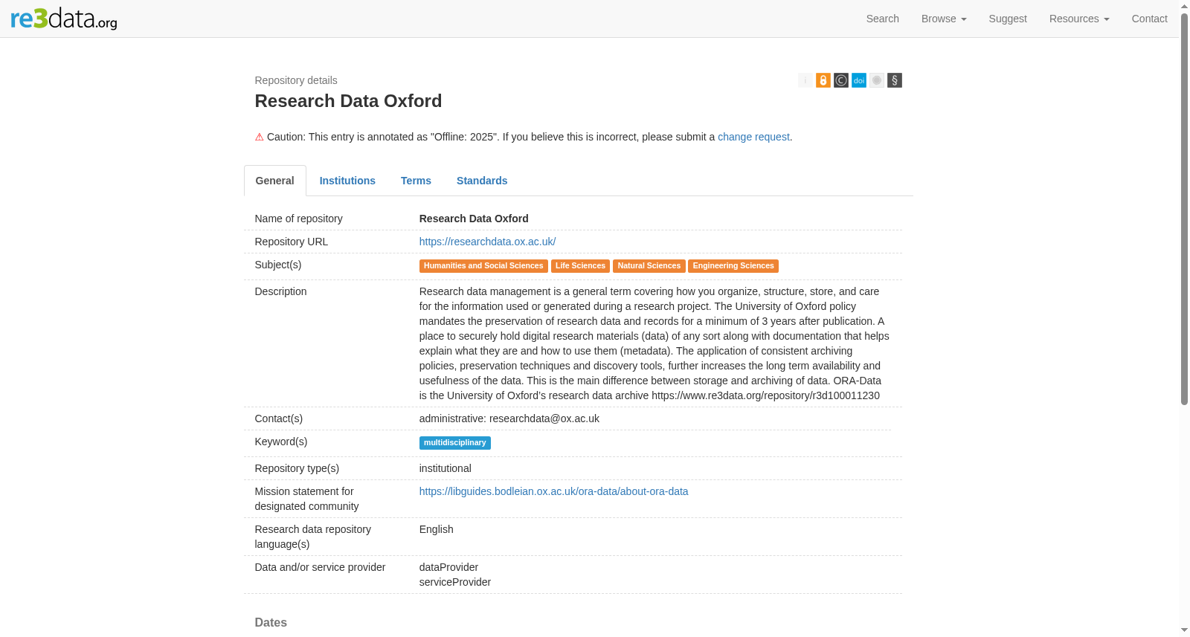
Task: Click the copyright license badge icon
Action: (x=841, y=80)
